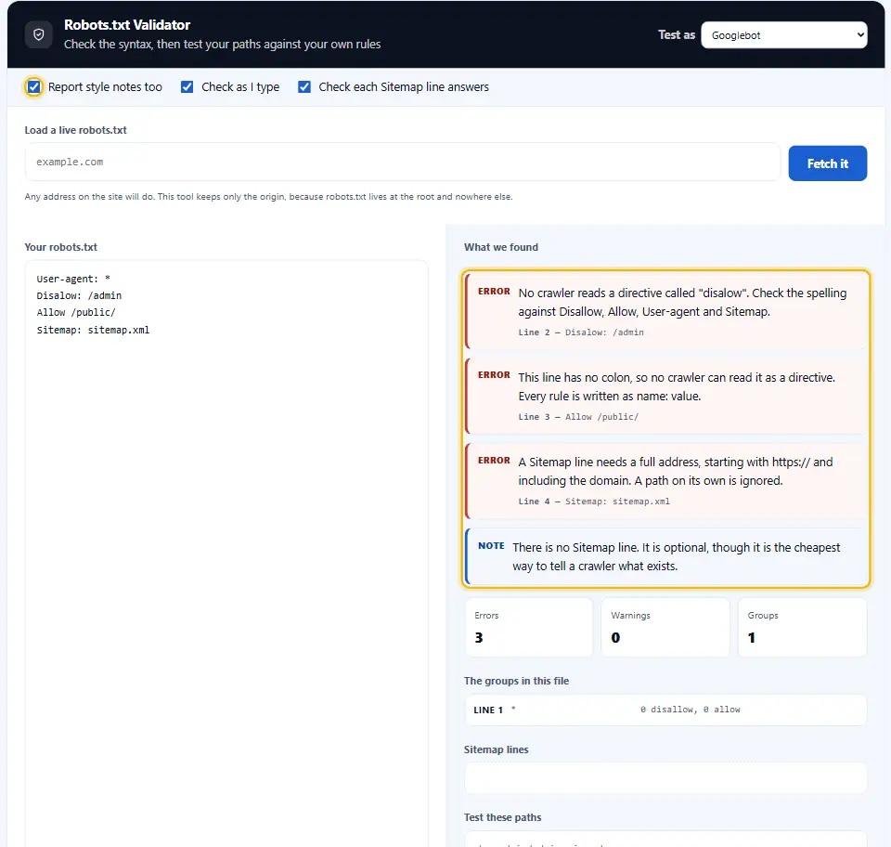Click the 'Load a live robots.txt' label
Viewport: 891px width, 847px height.
(x=75, y=130)
